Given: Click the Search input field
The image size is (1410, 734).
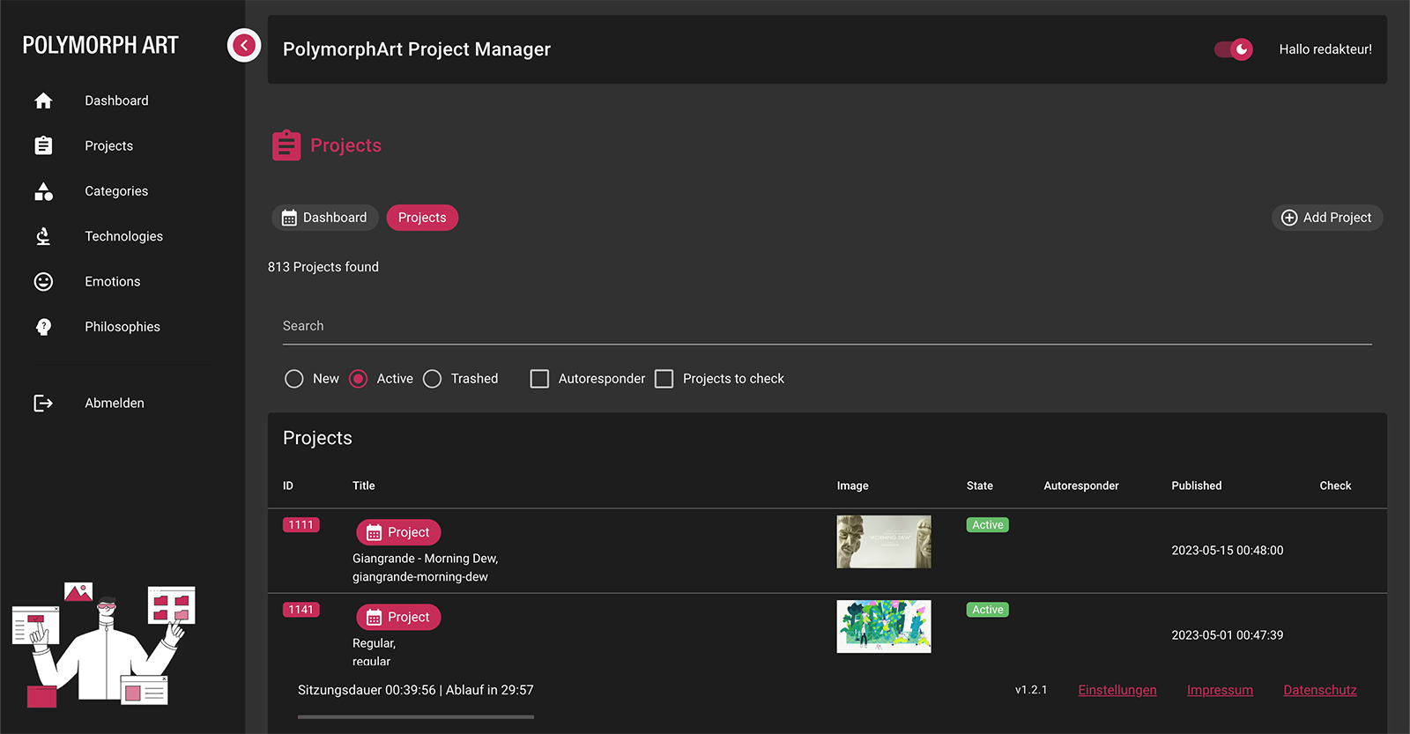Looking at the screenshot, I should (827, 326).
